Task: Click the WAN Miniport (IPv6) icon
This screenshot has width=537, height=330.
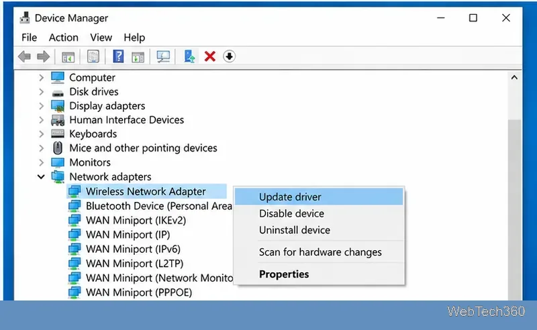Action: (75, 249)
